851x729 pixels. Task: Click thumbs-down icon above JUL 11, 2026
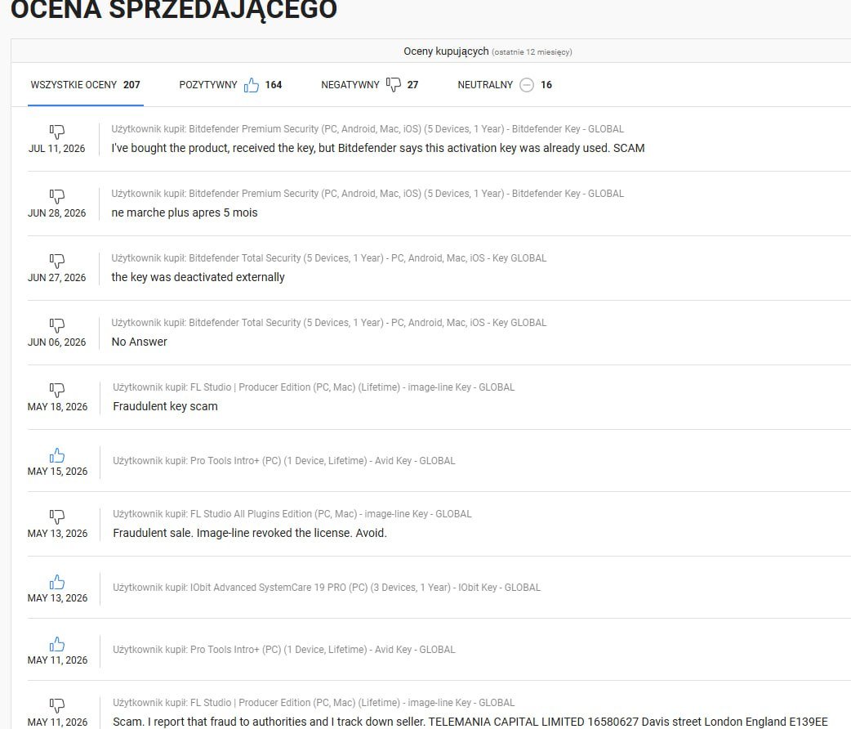click(x=57, y=132)
